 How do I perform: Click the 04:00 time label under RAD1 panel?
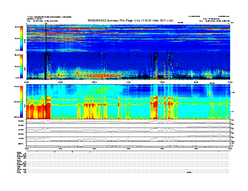60,82
